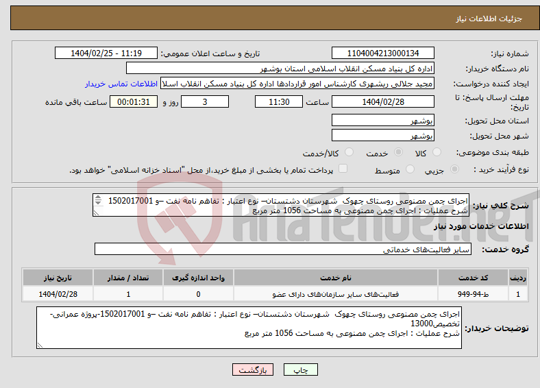
Task: Select the متوسط purchase type radio
Action: point(410,169)
